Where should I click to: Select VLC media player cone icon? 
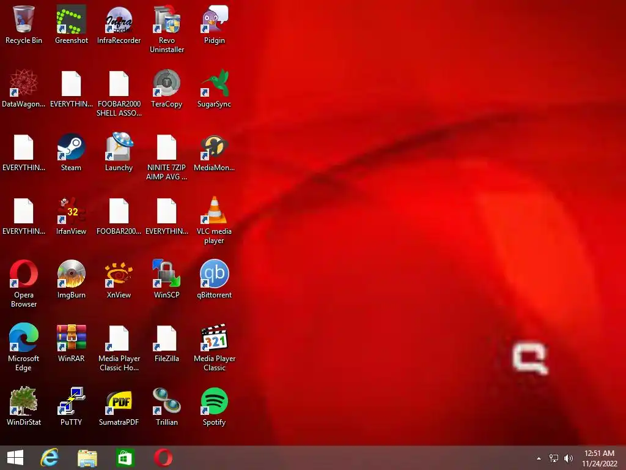coord(215,211)
